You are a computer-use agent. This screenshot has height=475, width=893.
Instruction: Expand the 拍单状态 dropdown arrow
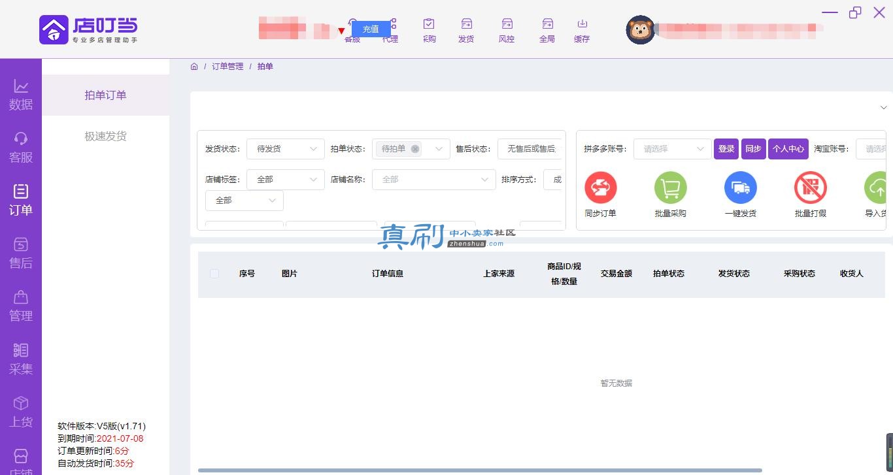440,149
